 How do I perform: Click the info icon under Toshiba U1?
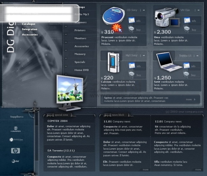[187, 65]
